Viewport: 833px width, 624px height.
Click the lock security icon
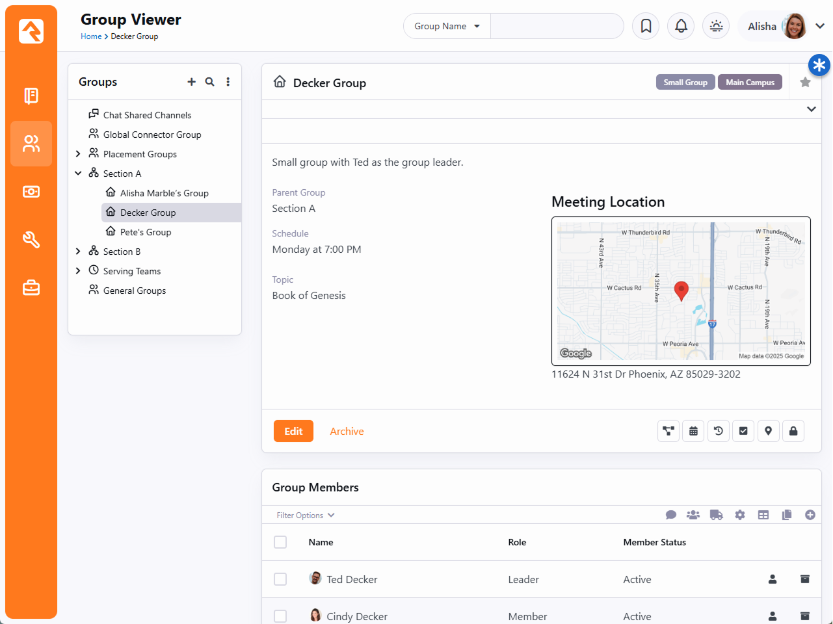click(x=793, y=431)
